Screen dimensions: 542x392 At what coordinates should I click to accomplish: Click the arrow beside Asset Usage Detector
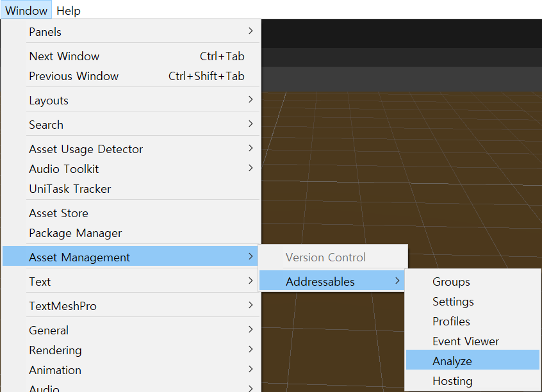click(x=251, y=149)
